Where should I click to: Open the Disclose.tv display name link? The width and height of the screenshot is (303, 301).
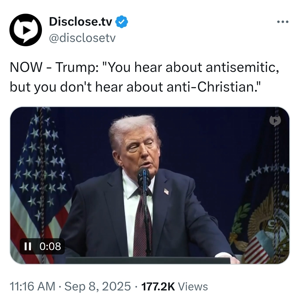coord(80,21)
